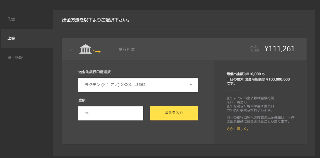Screen dimensions: 320x158
Task: Click the 出金可能額 label
Action: [255, 49]
